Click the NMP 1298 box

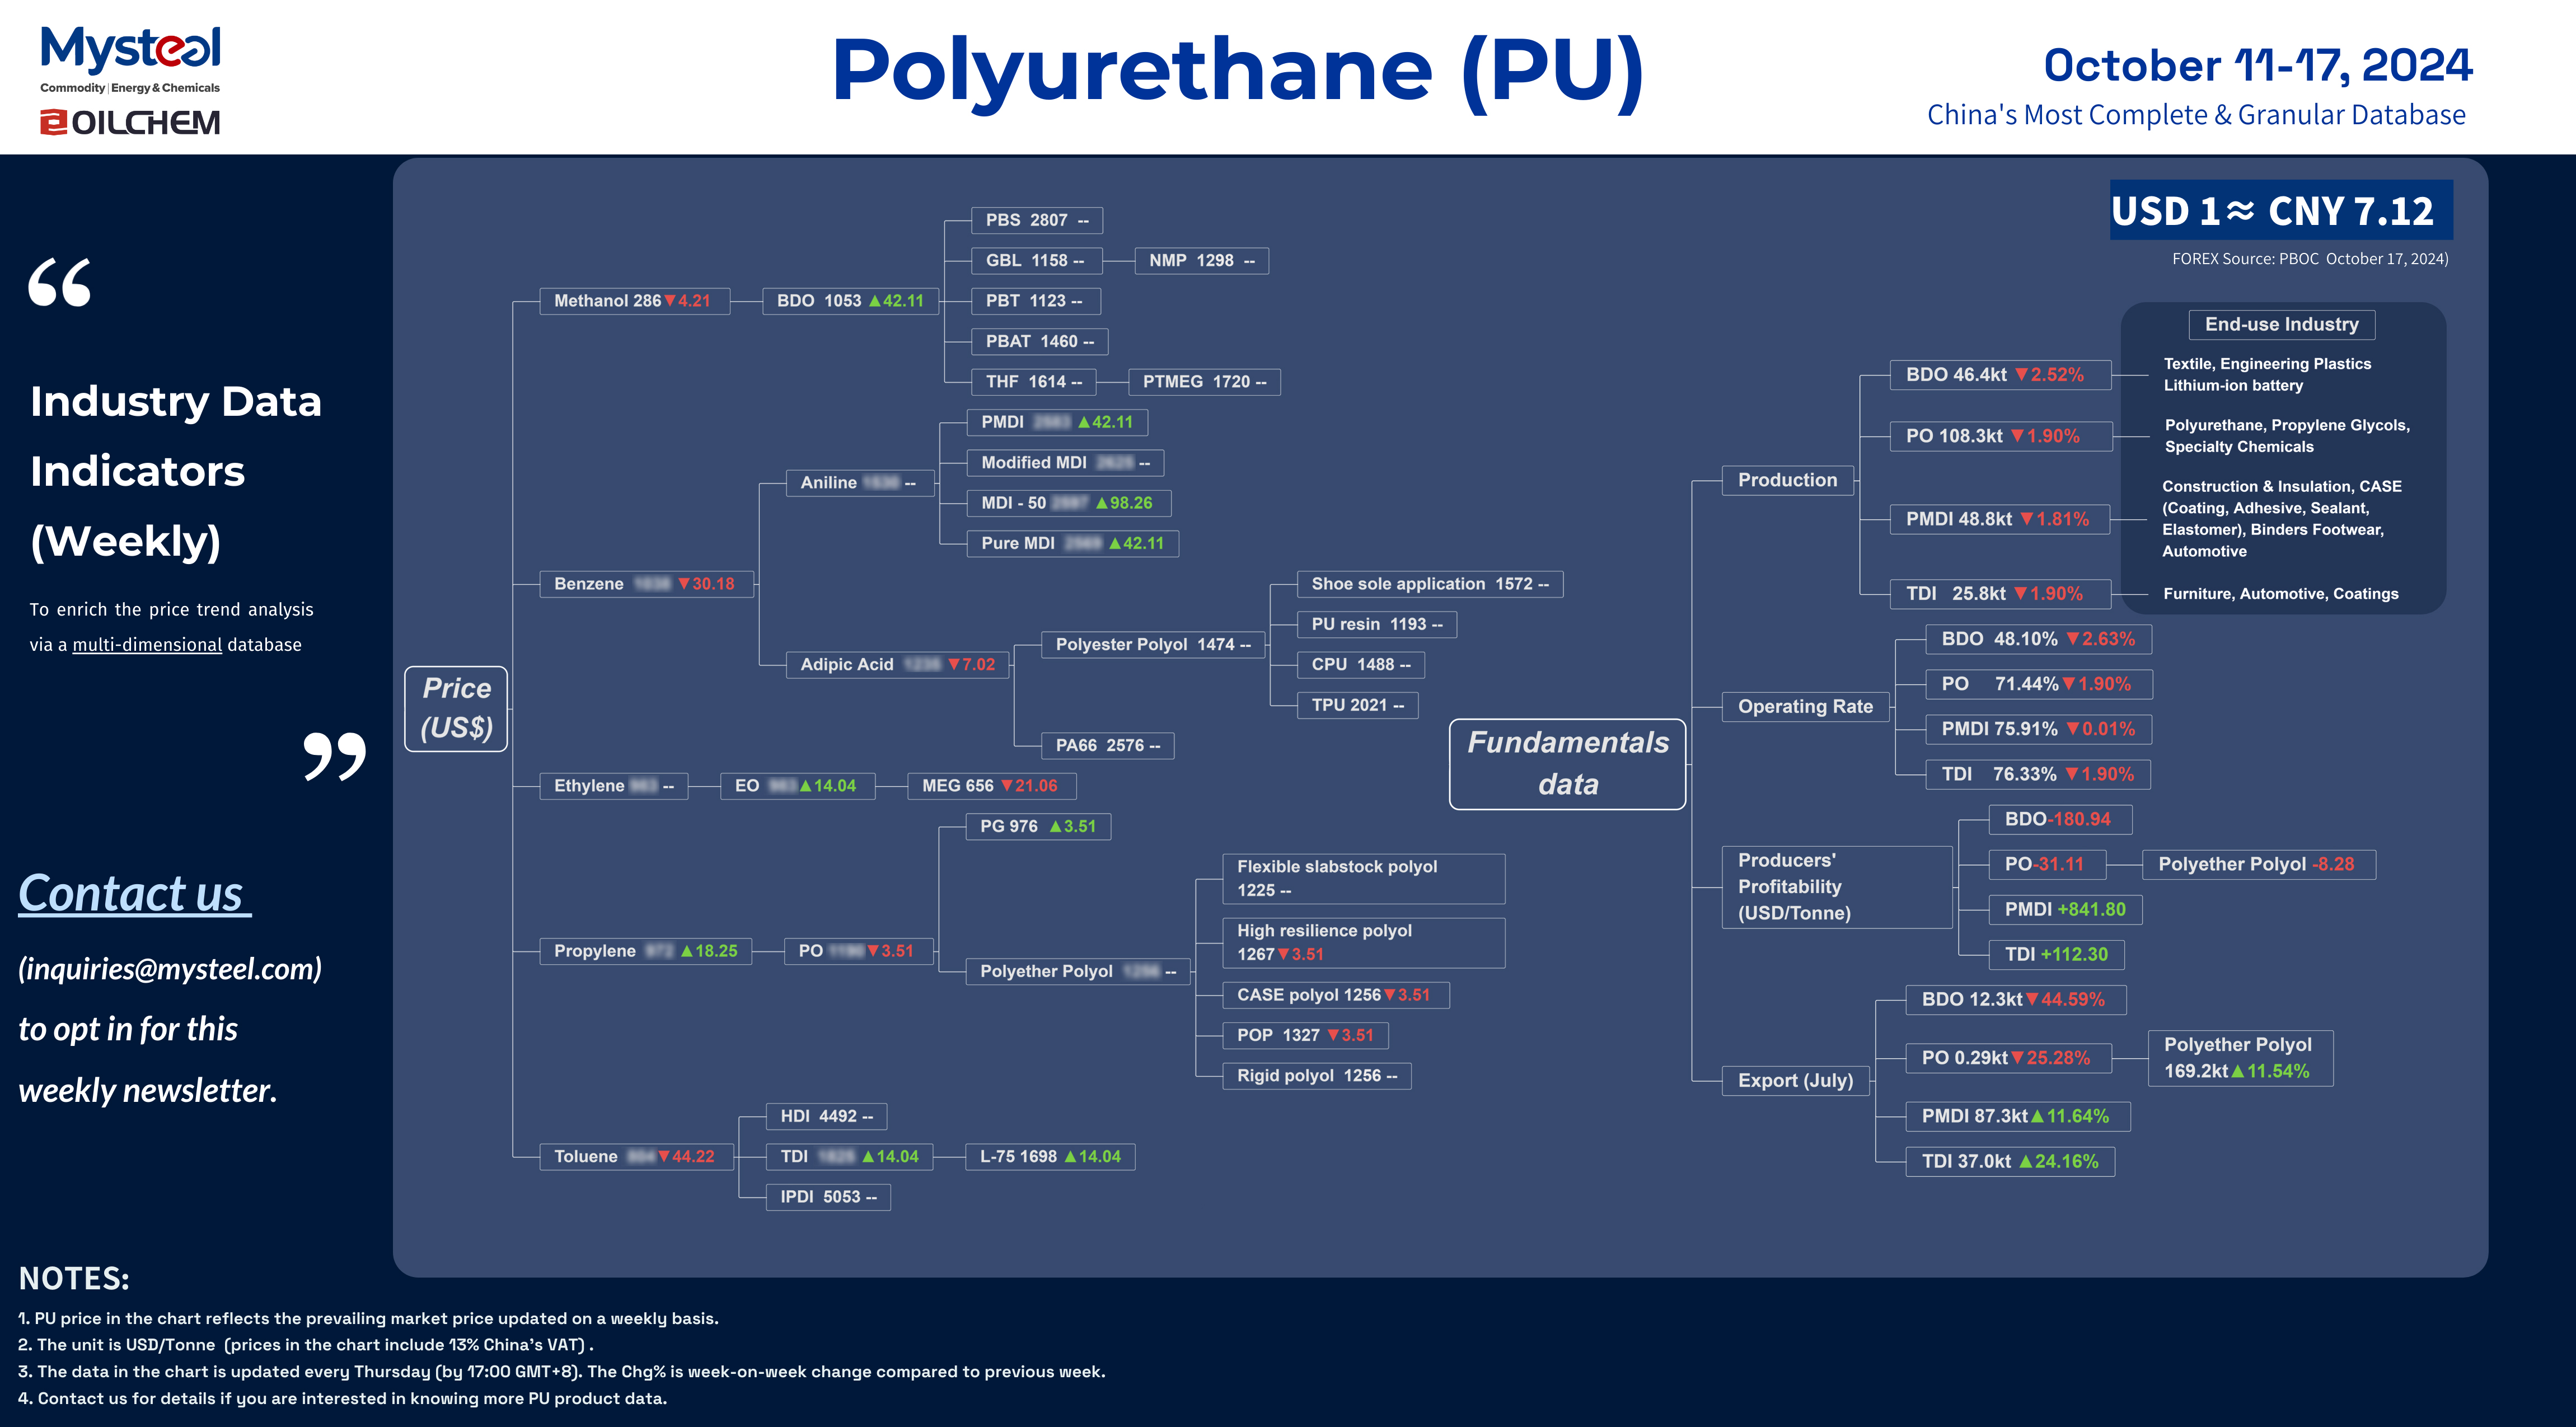[x=1202, y=261]
